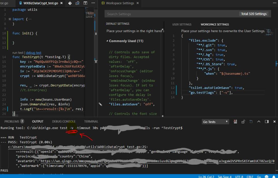Select the USER SETTINGS tab

point(182,25)
